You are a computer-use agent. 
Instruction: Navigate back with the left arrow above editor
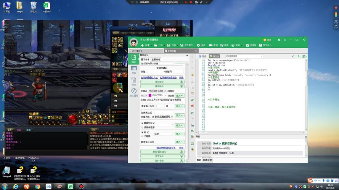pos(293,56)
